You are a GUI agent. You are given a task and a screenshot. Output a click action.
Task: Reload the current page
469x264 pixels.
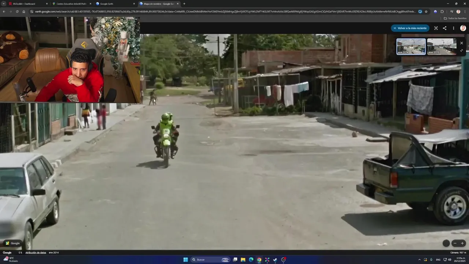tap(17, 11)
